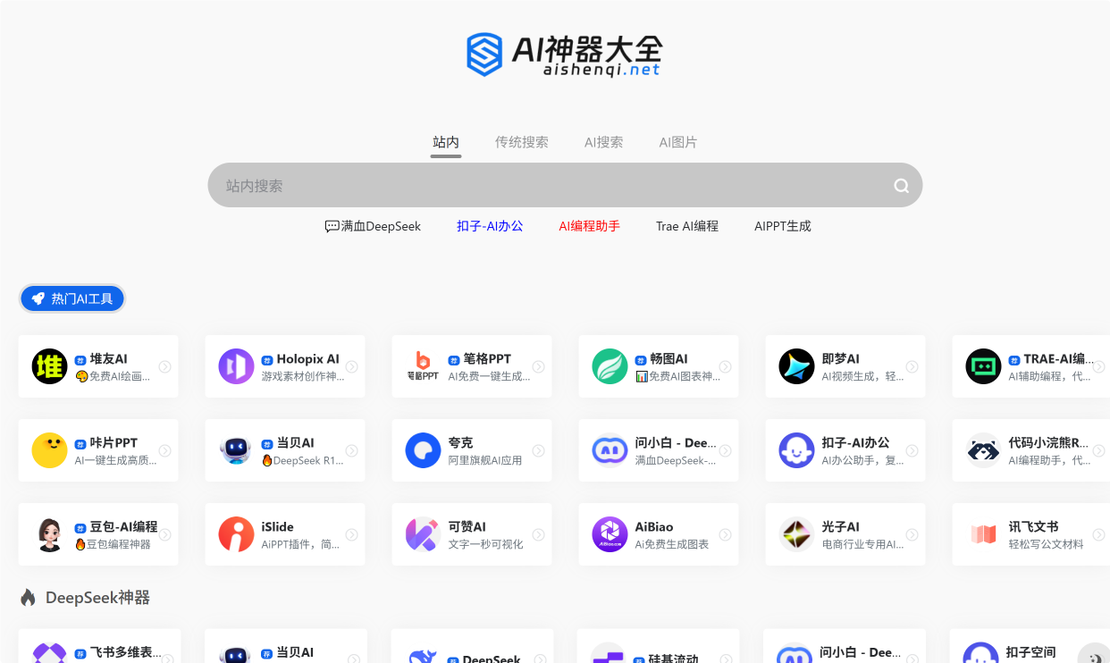Open the 畅图AI green leaf icon
The height and width of the screenshot is (663, 1110).
tap(610, 366)
